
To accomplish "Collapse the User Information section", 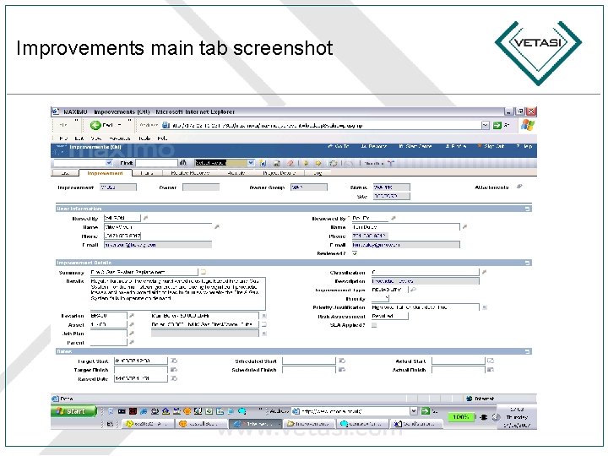I will pos(527,209).
